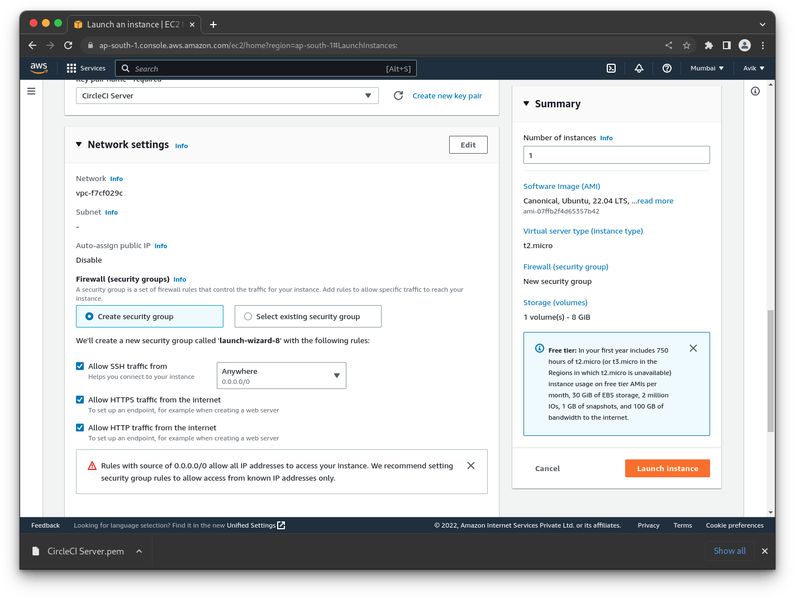Open AWS CloudShell from the top bar
Image resolution: width=795 pixels, height=598 pixels.
click(x=611, y=68)
